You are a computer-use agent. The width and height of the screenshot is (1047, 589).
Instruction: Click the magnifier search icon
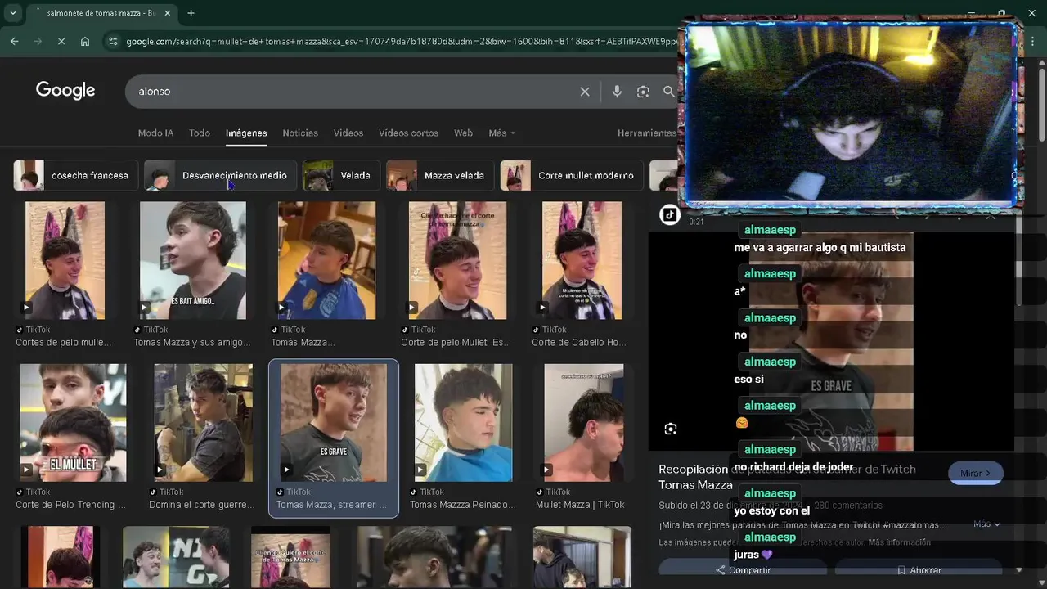pyautogui.click(x=669, y=92)
